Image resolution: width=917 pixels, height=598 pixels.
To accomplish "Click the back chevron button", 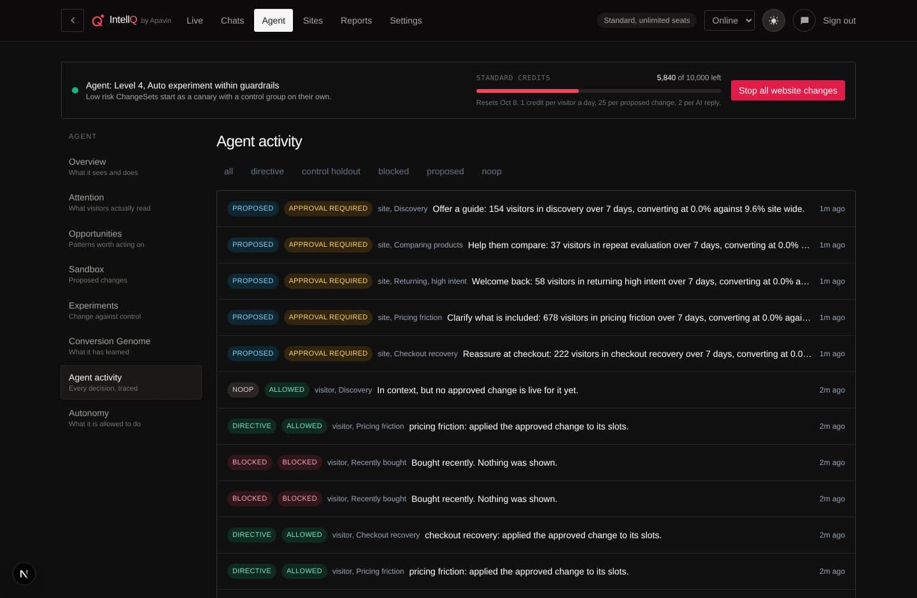I will click(x=73, y=20).
